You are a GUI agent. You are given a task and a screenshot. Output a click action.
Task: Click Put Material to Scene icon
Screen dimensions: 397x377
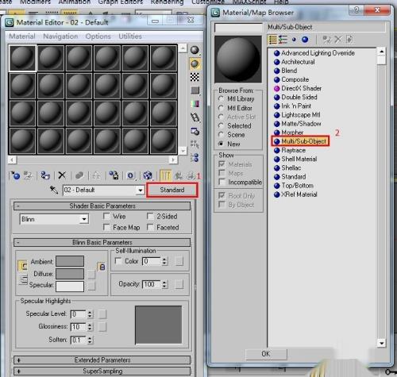coord(28,175)
